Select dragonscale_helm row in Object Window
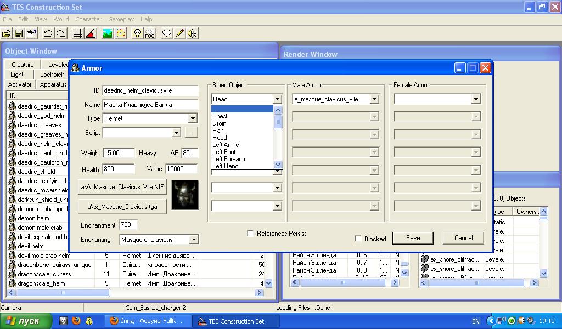This screenshot has width=562, height=329. [136, 283]
